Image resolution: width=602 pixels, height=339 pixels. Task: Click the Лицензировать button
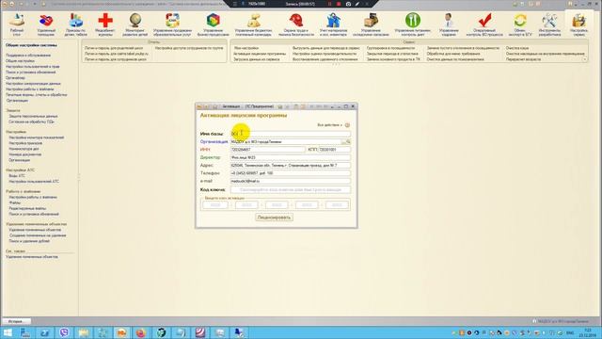(274, 218)
